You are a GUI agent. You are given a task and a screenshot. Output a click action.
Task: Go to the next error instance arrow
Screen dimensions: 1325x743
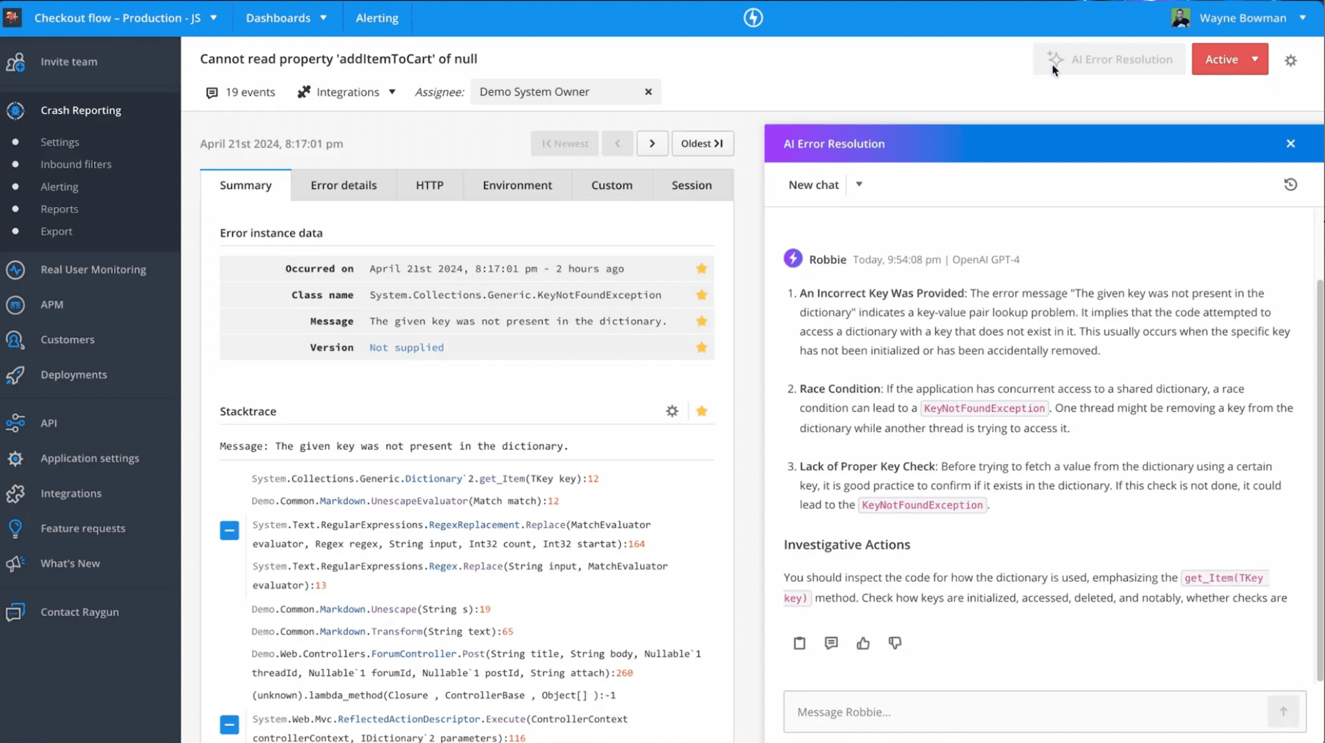pos(652,144)
